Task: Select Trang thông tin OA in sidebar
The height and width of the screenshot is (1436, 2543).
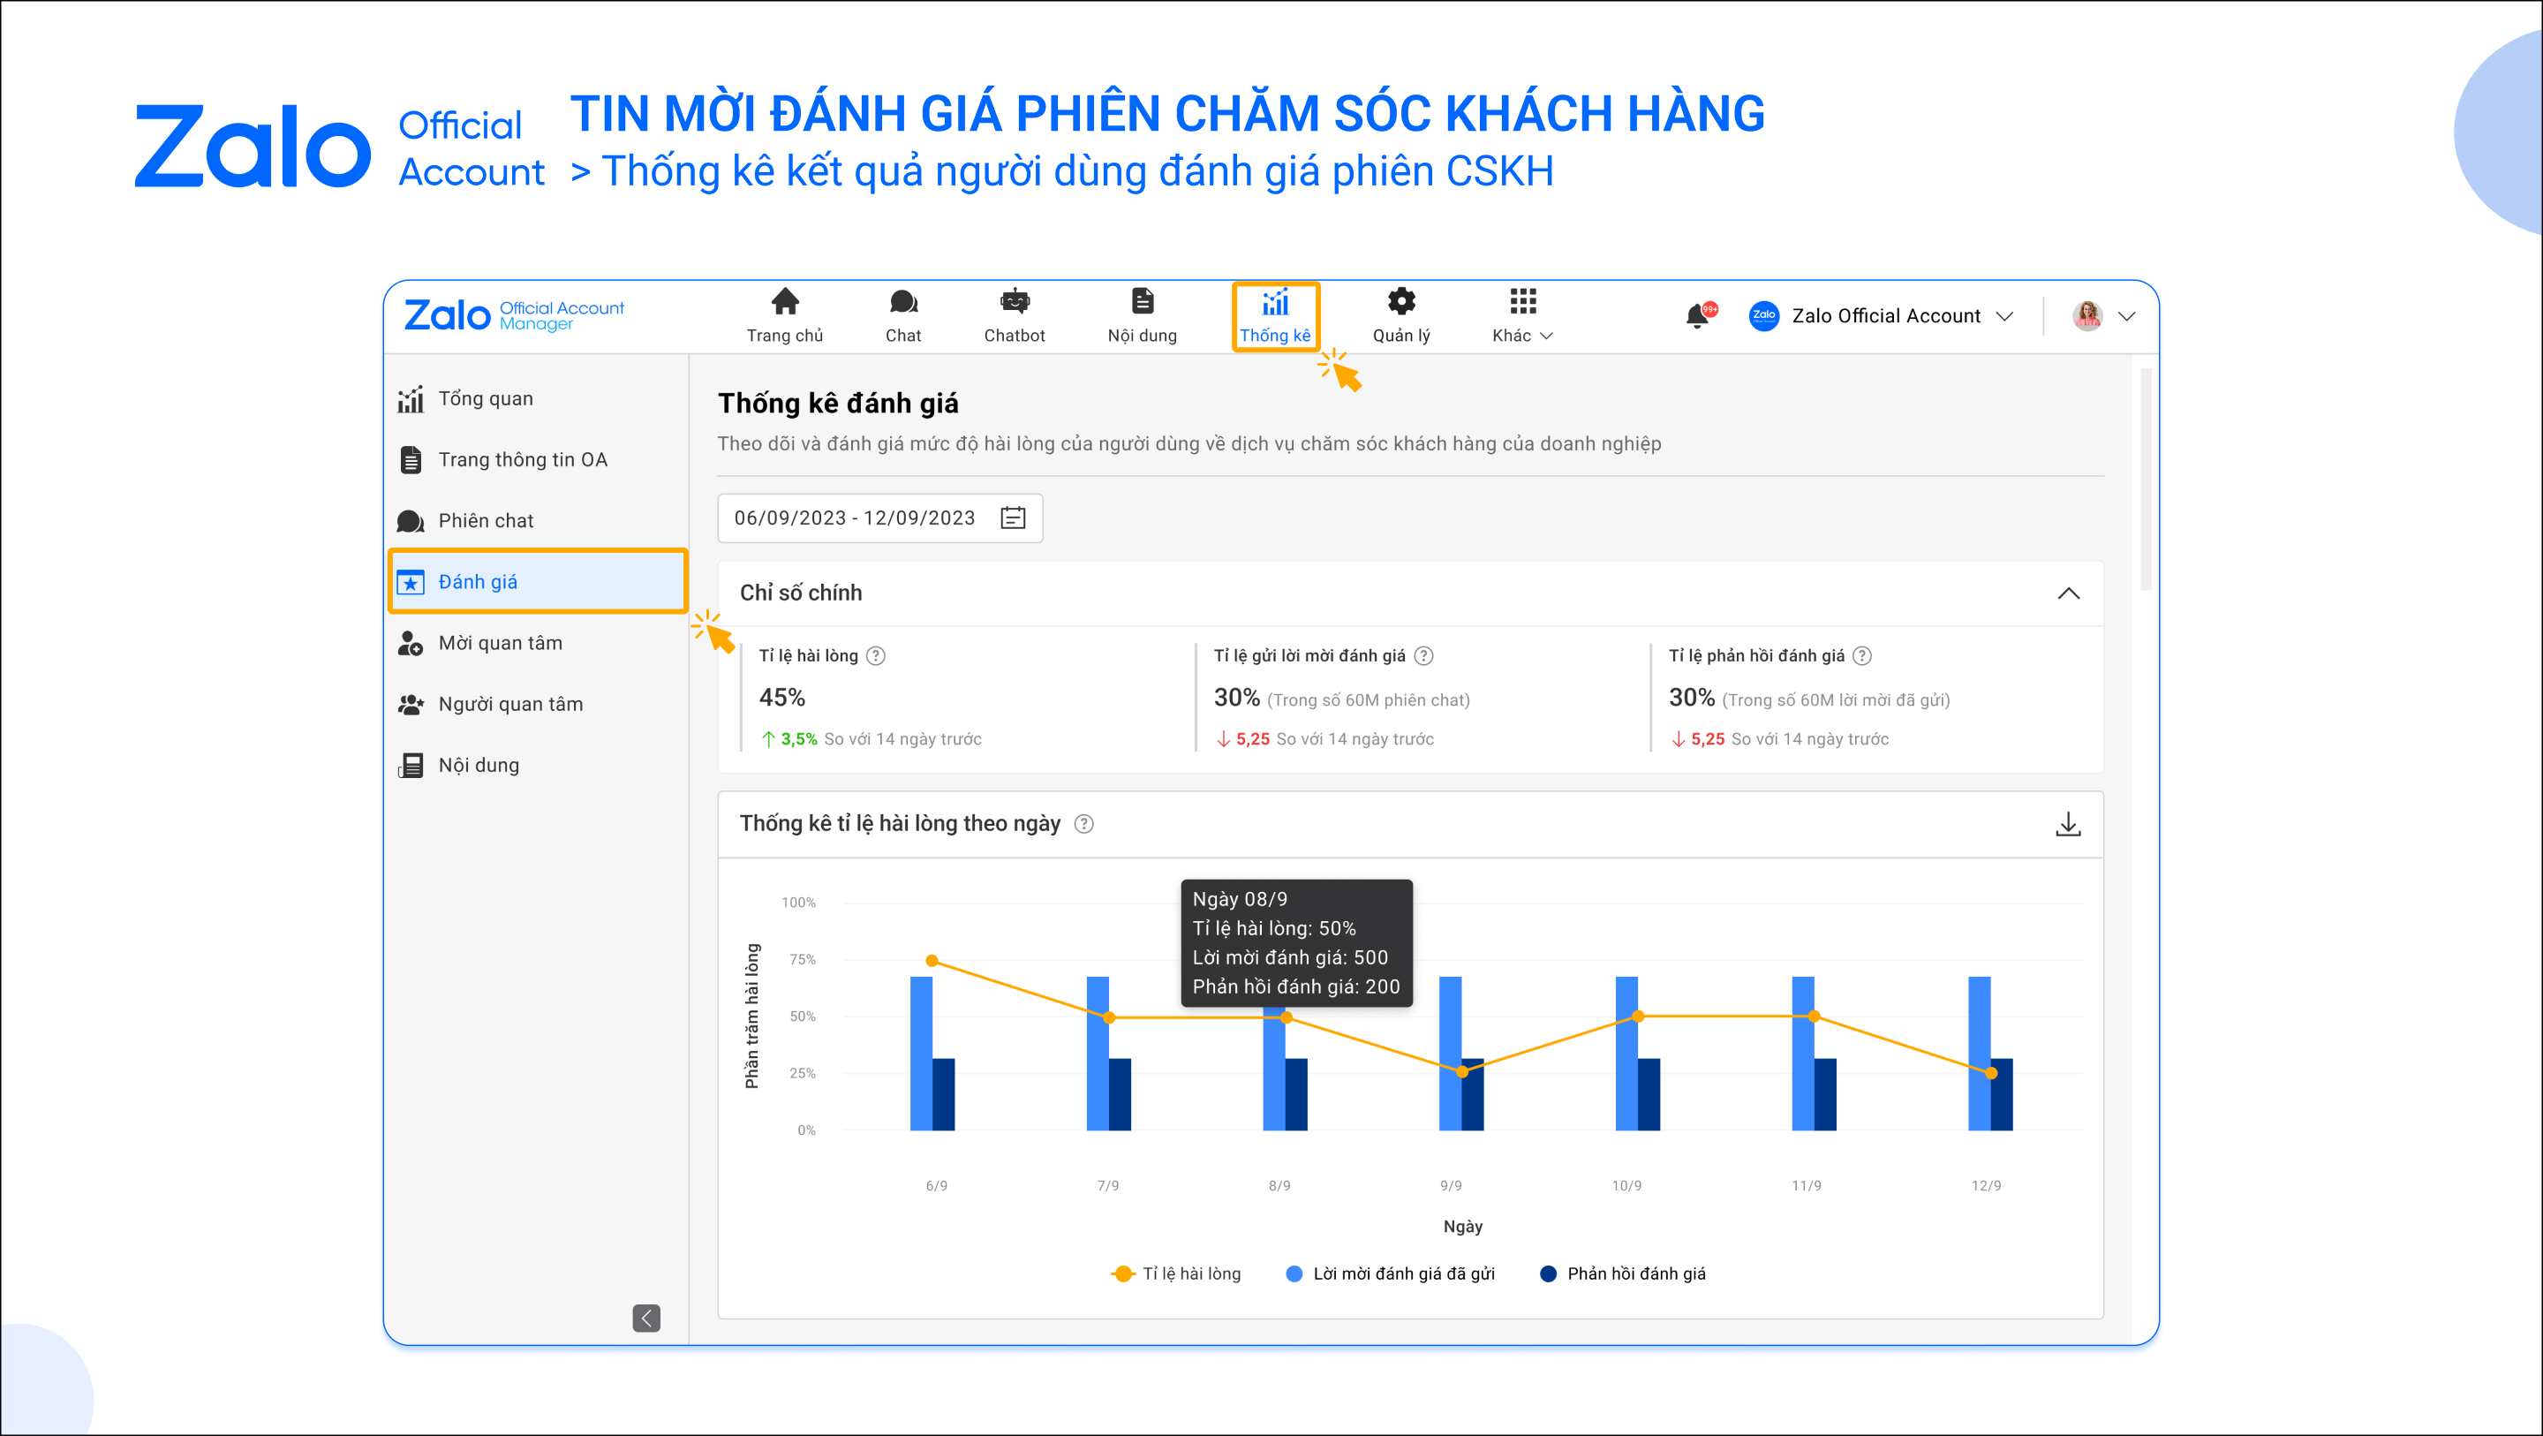Action: 538,460
